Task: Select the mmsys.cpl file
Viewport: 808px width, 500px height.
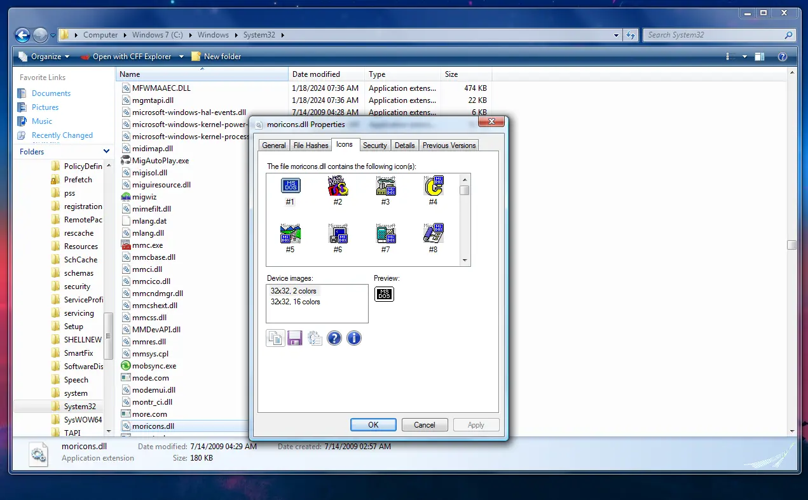Action: (144, 354)
